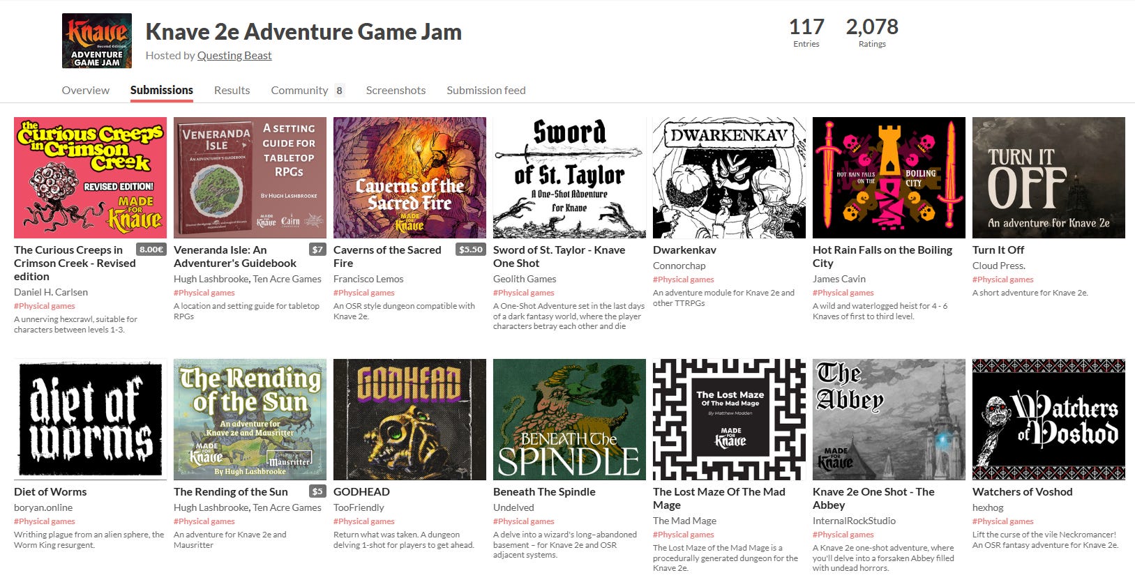Click the $5.50 price tag on Caverns
Image resolution: width=1135 pixels, height=582 pixels.
point(471,250)
